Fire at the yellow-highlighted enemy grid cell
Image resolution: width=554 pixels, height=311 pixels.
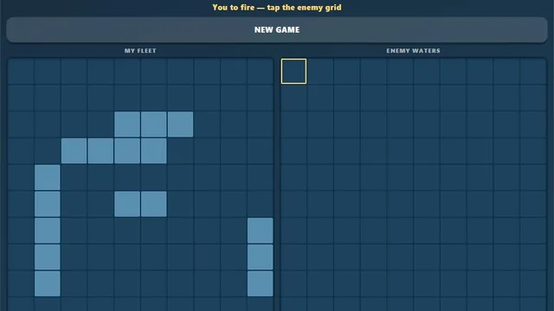[x=293, y=71]
